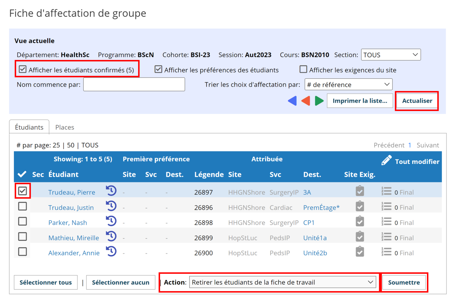Open history icon for Parker, Nash

111,221
